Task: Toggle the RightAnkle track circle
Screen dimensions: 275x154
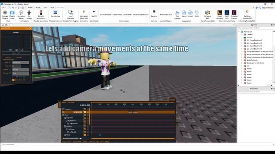Action: point(85,124)
